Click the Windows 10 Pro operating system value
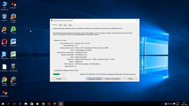189x106 pixels. click(91, 48)
